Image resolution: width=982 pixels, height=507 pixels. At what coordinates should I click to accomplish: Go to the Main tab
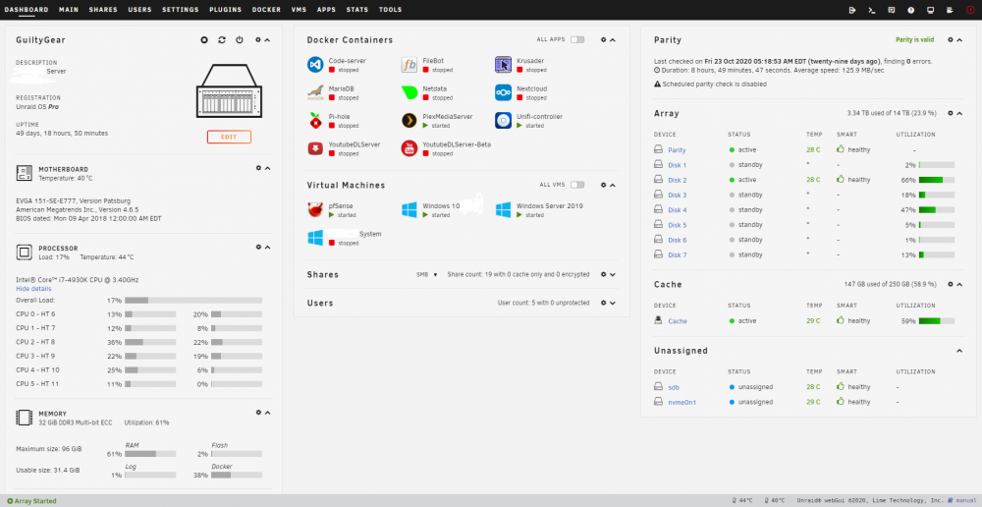[69, 10]
